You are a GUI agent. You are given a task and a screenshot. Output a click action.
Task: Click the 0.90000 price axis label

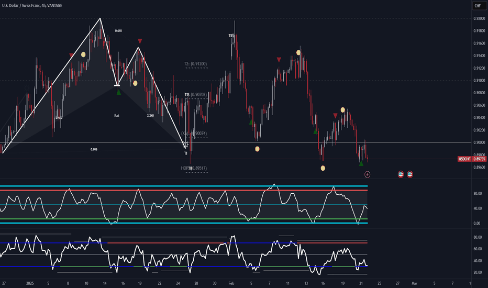click(479, 142)
